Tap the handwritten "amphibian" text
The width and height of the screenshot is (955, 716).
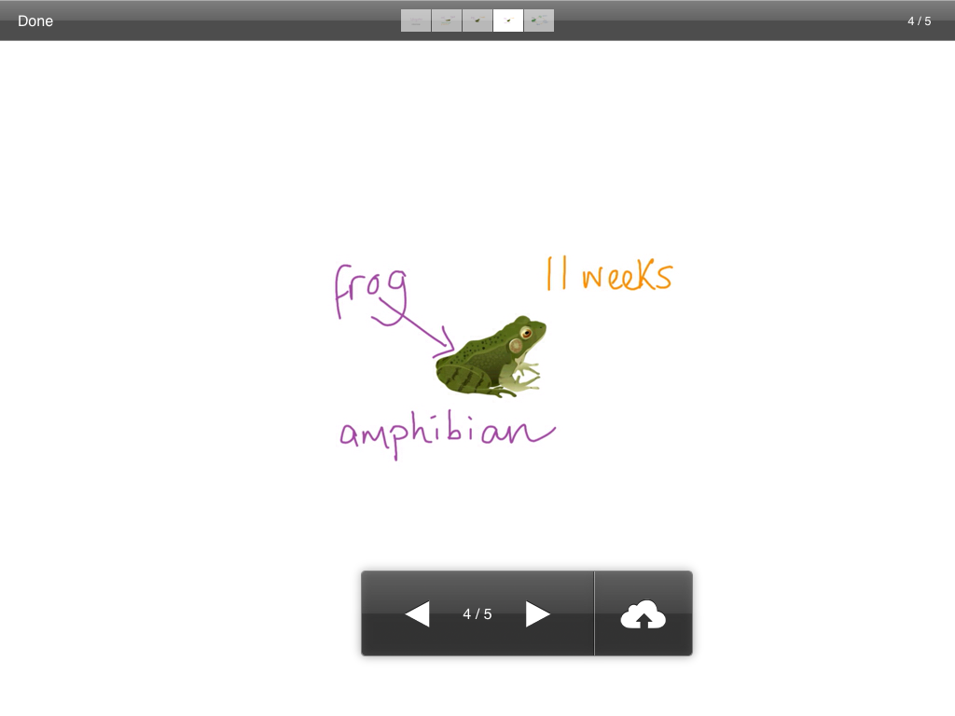click(x=447, y=434)
